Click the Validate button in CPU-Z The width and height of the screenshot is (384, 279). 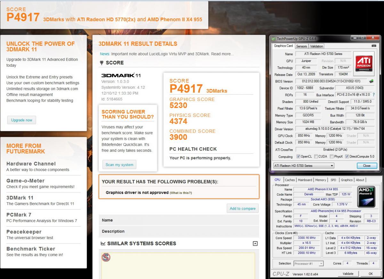coord(348,274)
